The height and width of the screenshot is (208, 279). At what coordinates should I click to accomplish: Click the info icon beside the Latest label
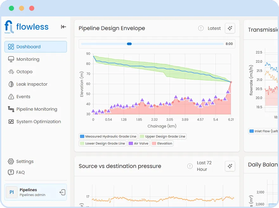click(x=201, y=28)
